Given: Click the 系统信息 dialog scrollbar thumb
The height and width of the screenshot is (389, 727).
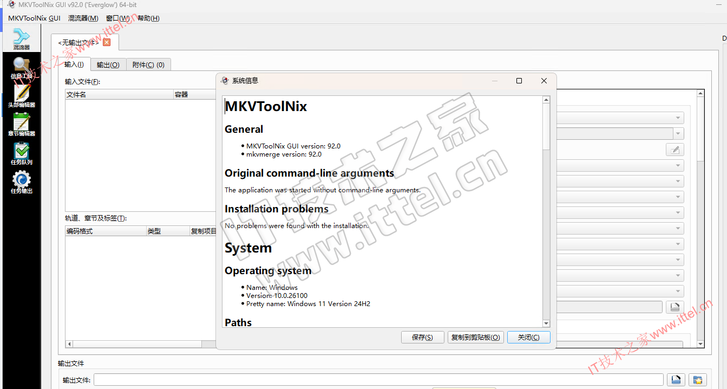Looking at the screenshot, I should tap(546, 126).
